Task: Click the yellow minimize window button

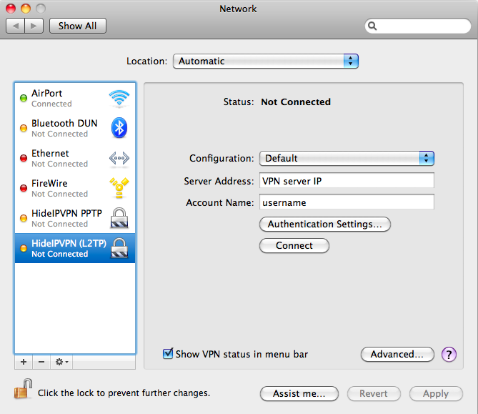Action: [26, 9]
